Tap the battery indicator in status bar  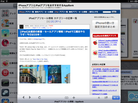136,1
